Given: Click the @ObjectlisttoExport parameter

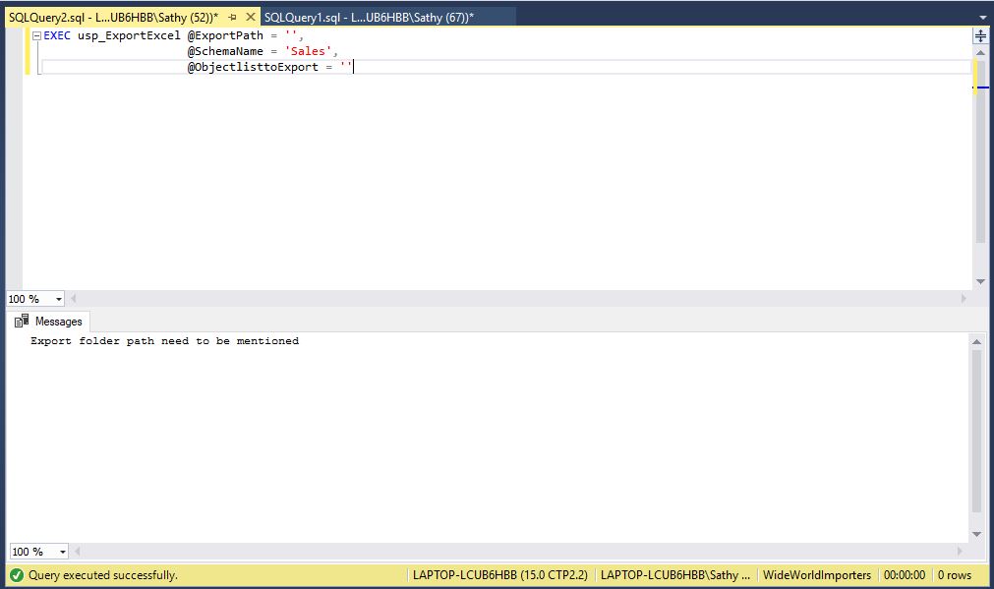Looking at the screenshot, I should (x=253, y=67).
